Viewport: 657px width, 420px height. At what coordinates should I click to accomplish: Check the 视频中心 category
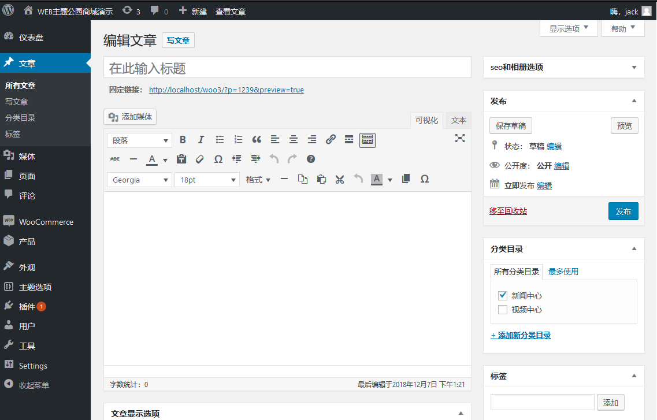pyautogui.click(x=503, y=310)
